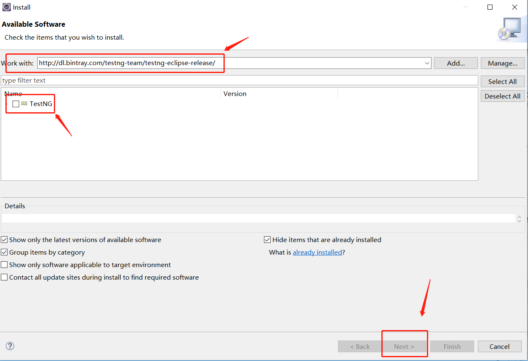Select the TestNG row label
Image resolution: width=528 pixels, height=361 pixels.
pos(41,104)
